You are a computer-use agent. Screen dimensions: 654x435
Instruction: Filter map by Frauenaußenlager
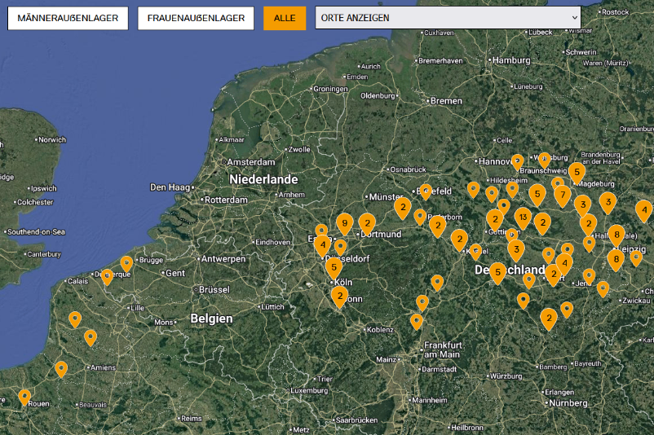(x=196, y=18)
